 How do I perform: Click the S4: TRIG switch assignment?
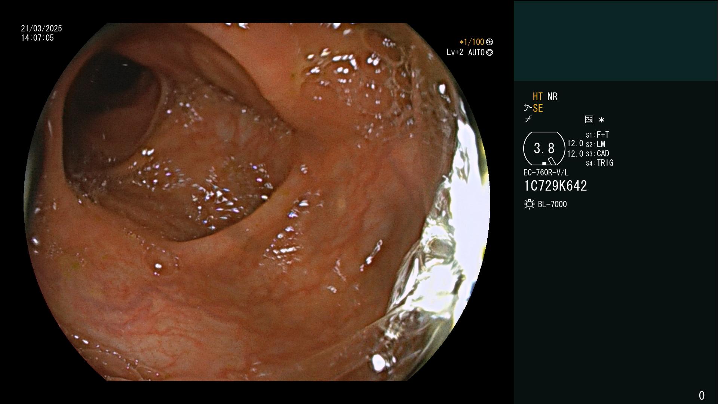tap(599, 163)
